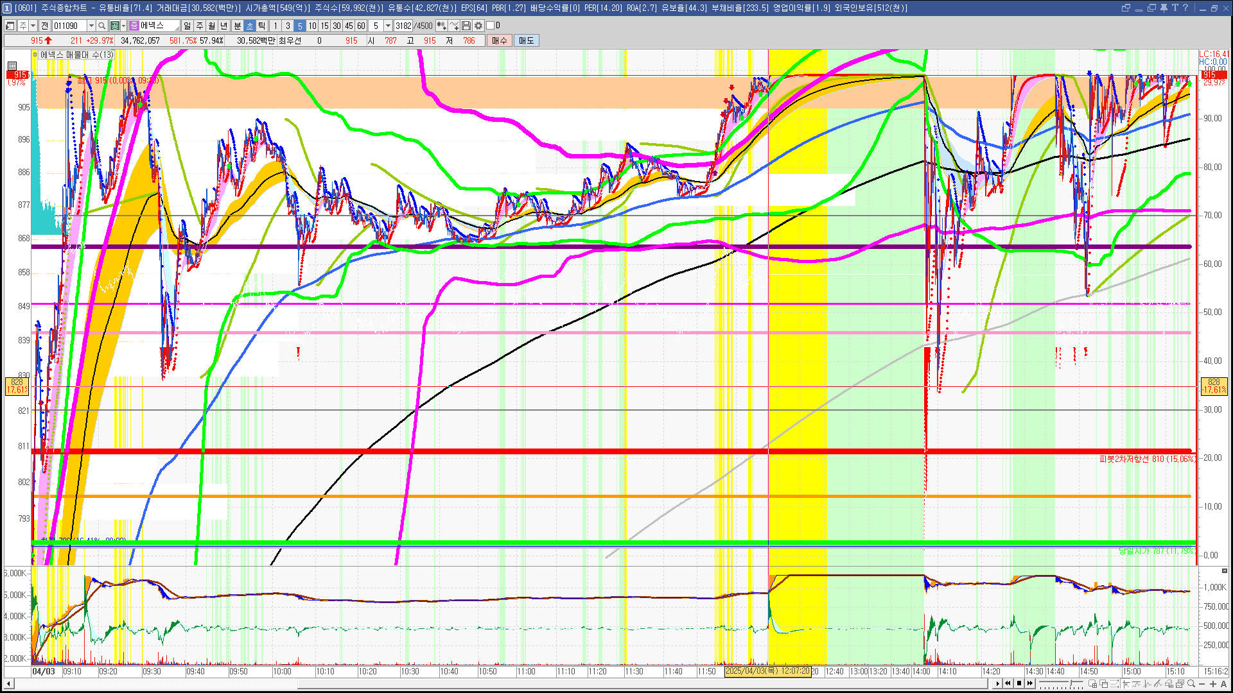Click the save chart floppy disk icon
The height and width of the screenshot is (693, 1233).
(467, 26)
